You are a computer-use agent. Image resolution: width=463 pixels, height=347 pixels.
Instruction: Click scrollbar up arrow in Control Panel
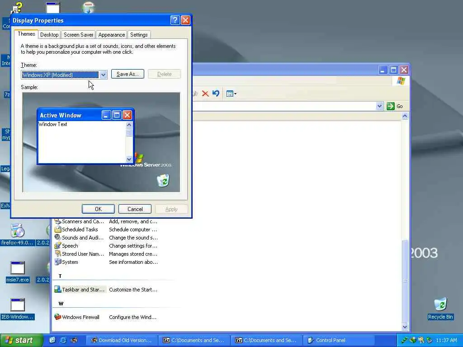[x=405, y=116]
